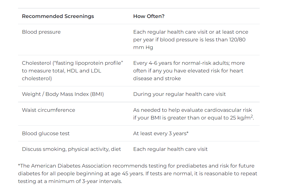Click last row 'Each regular health care visit'
Viewport: 289px width, 193px height.
coord(170,149)
